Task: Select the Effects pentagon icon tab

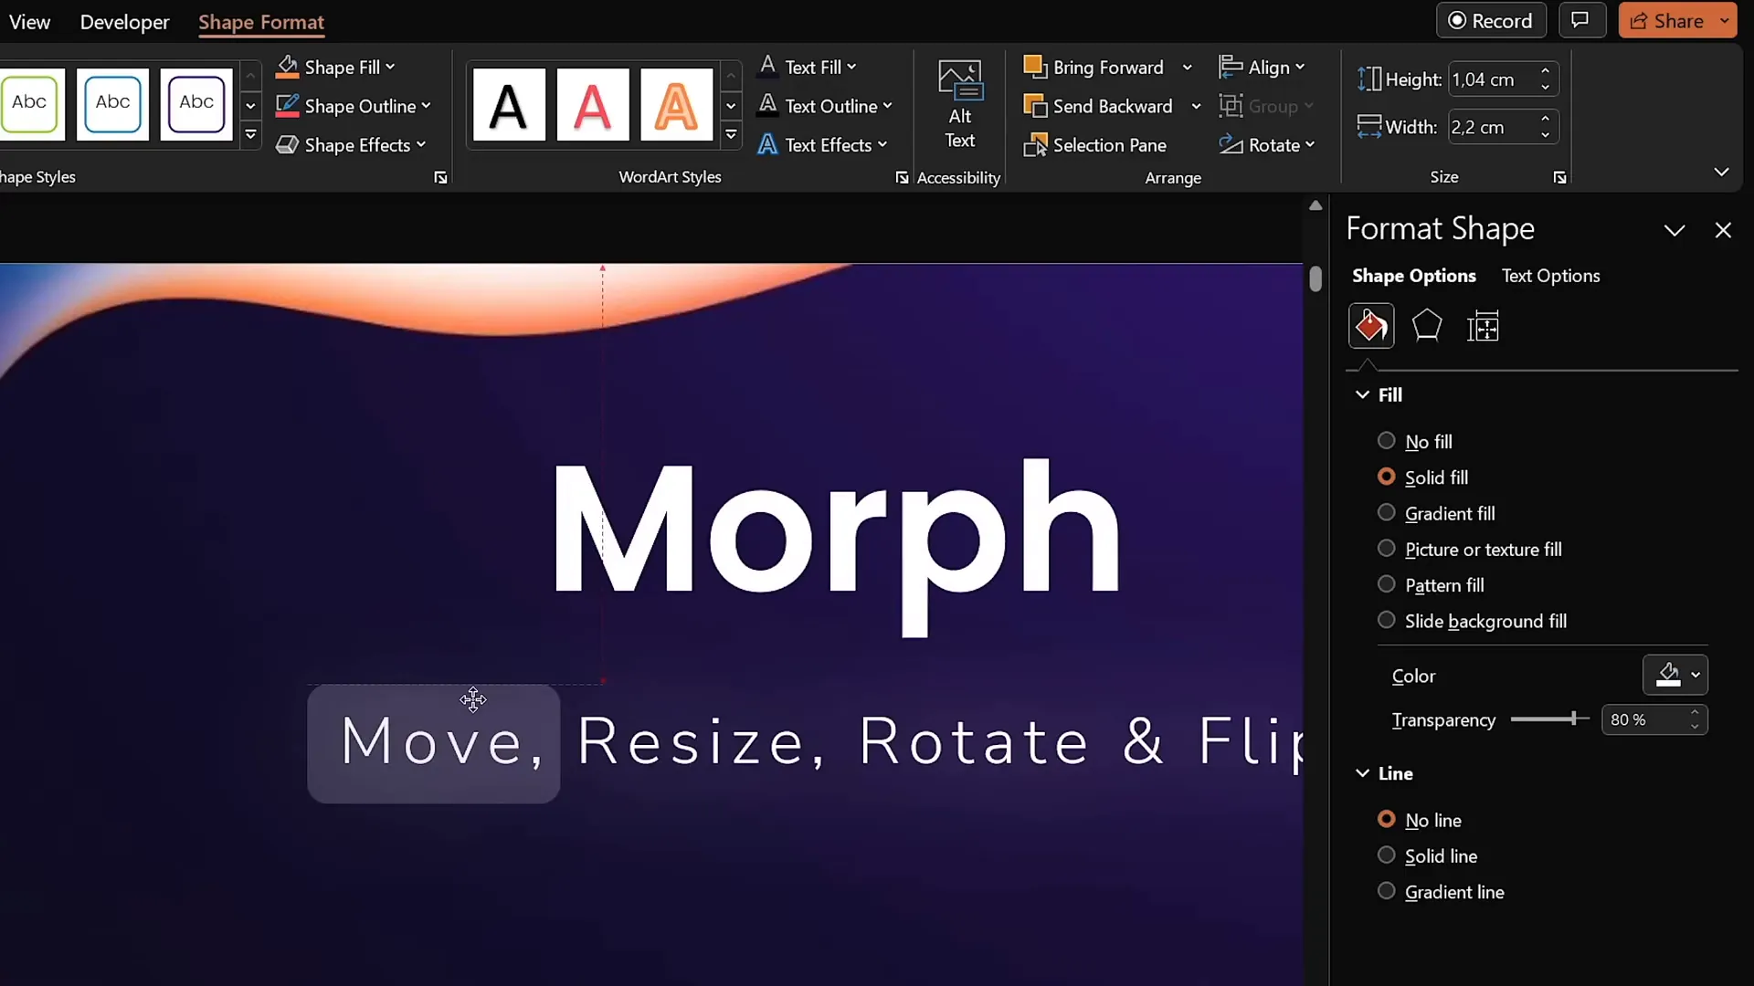Action: [x=1426, y=326]
